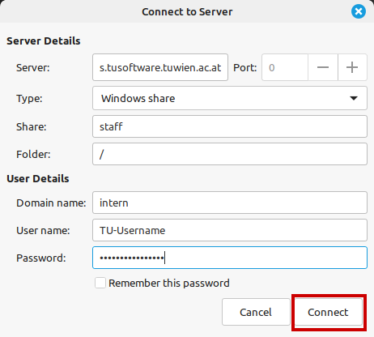Click the User Details heading

point(38,178)
